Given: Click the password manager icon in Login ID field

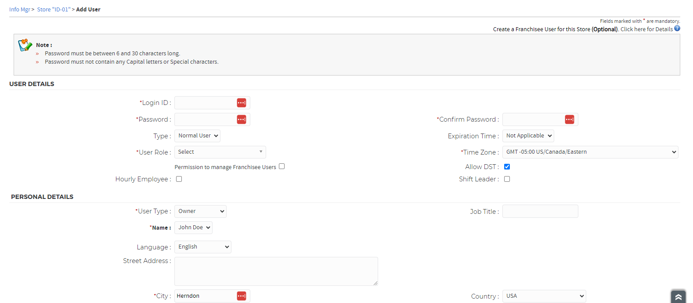Looking at the screenshot, I should point(242,103).
